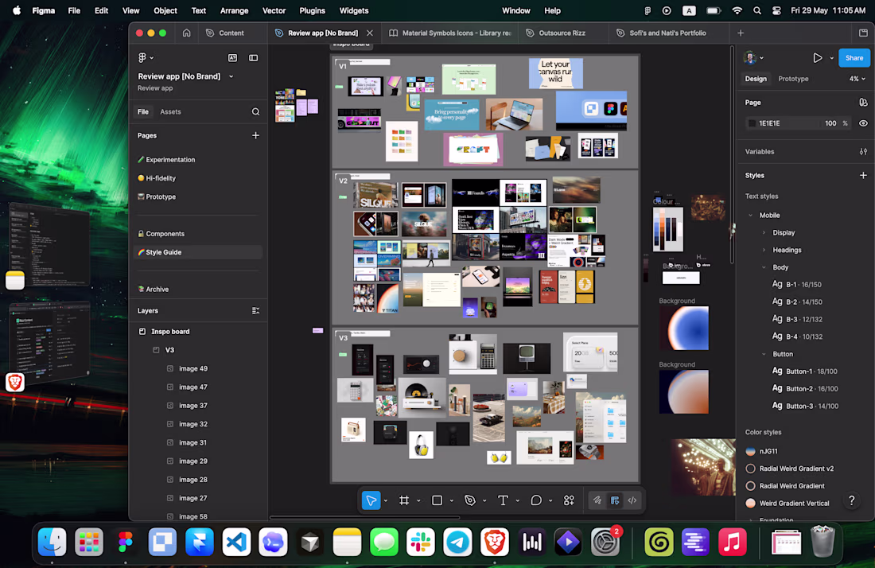Select the Pen tool in the toolbar

[470, 500]
